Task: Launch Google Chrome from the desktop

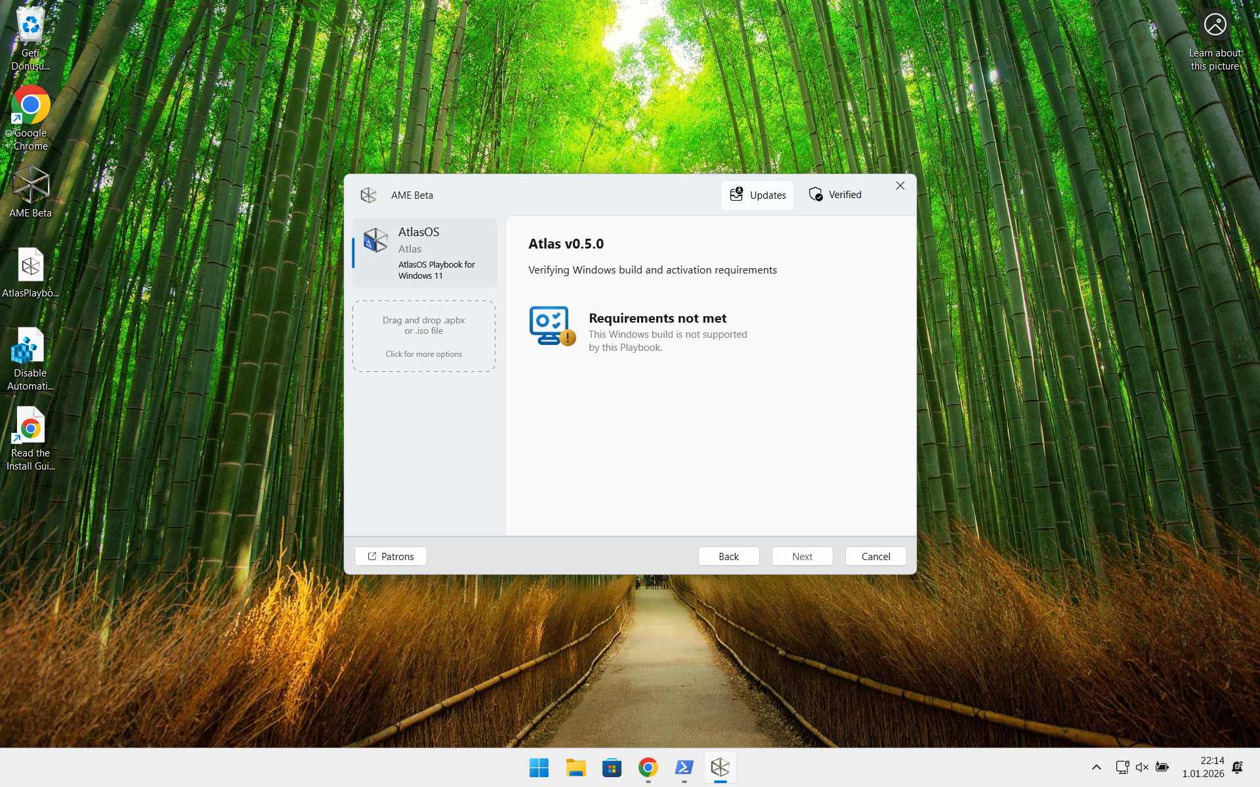Action: pyautogui.click(x=30, y=119)
